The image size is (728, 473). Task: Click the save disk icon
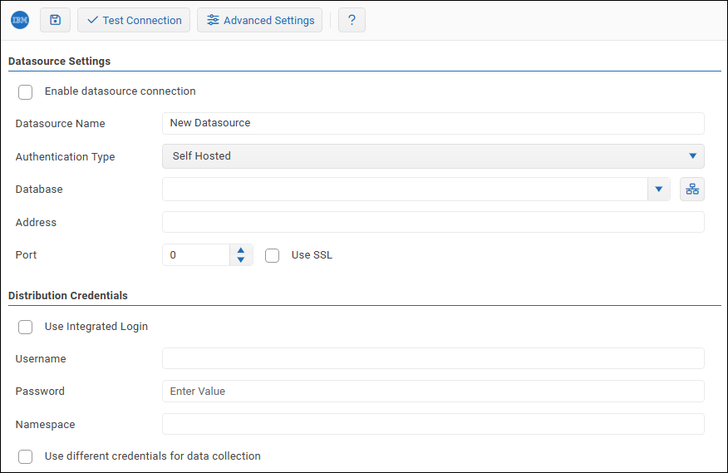(56, 20)
